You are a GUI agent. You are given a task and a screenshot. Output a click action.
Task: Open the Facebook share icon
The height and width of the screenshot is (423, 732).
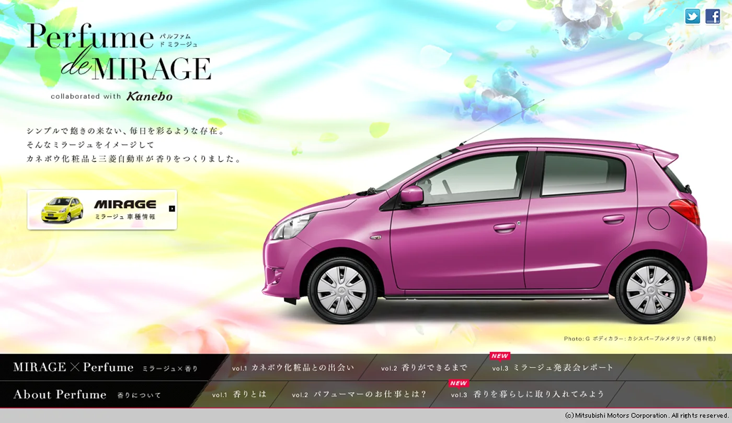point(713,17)
